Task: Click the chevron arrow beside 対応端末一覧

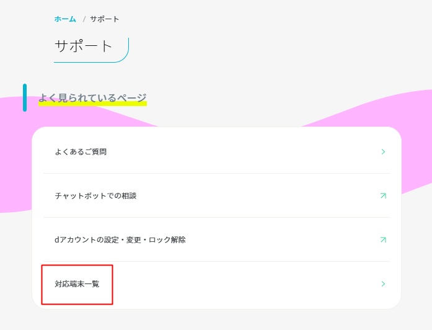Action: click(383, 283)
